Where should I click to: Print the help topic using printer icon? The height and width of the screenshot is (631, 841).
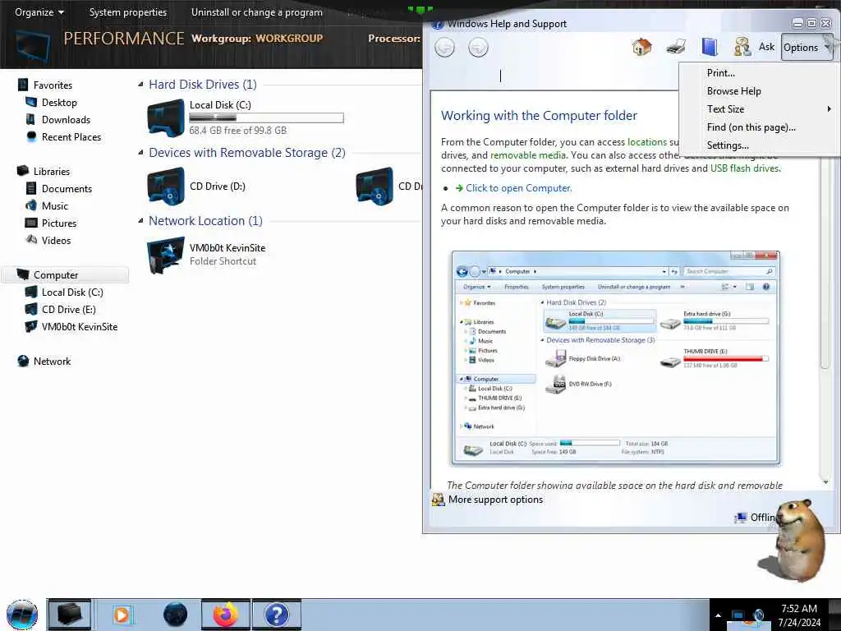point(676,47)
